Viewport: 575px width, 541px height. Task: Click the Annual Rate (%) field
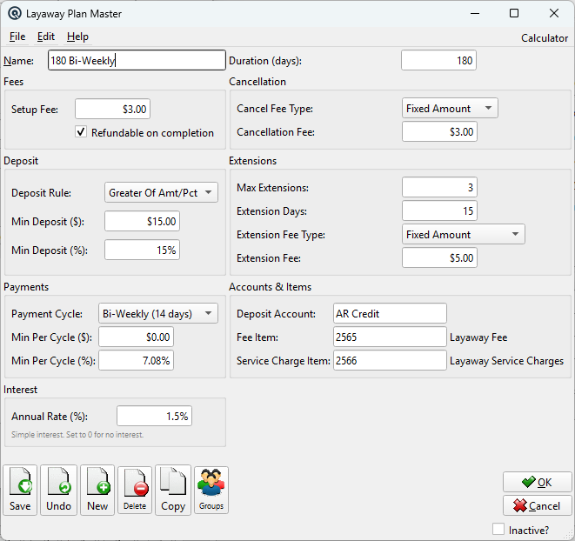(154, 416)
